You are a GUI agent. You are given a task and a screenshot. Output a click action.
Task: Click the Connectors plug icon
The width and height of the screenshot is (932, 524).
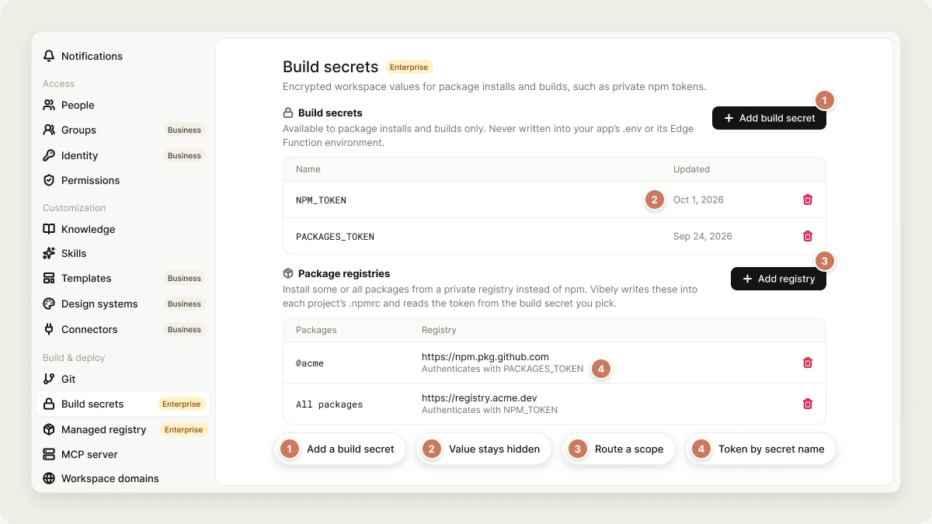click(x=49, y=329)
